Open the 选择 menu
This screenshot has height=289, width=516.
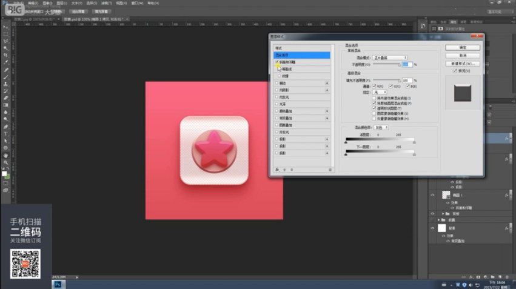point(92,3)
